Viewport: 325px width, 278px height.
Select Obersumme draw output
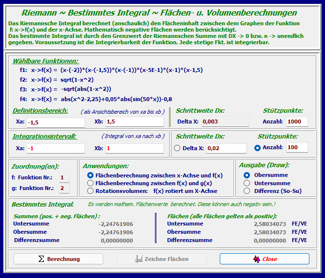[x=247, y=175]
